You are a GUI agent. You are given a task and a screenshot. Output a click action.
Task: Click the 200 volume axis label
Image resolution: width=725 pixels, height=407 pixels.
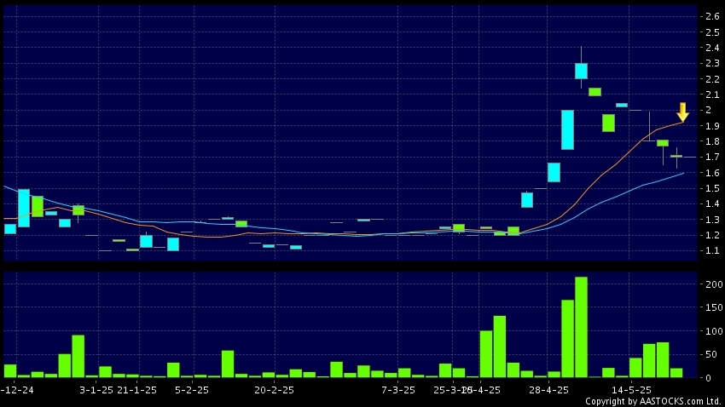pyautogui.click(x=715, y=284)
